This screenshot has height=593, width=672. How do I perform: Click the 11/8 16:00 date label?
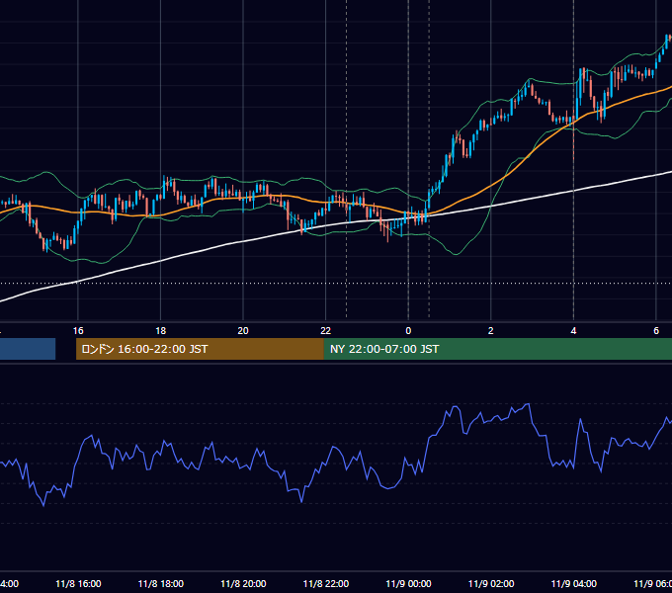78,584
